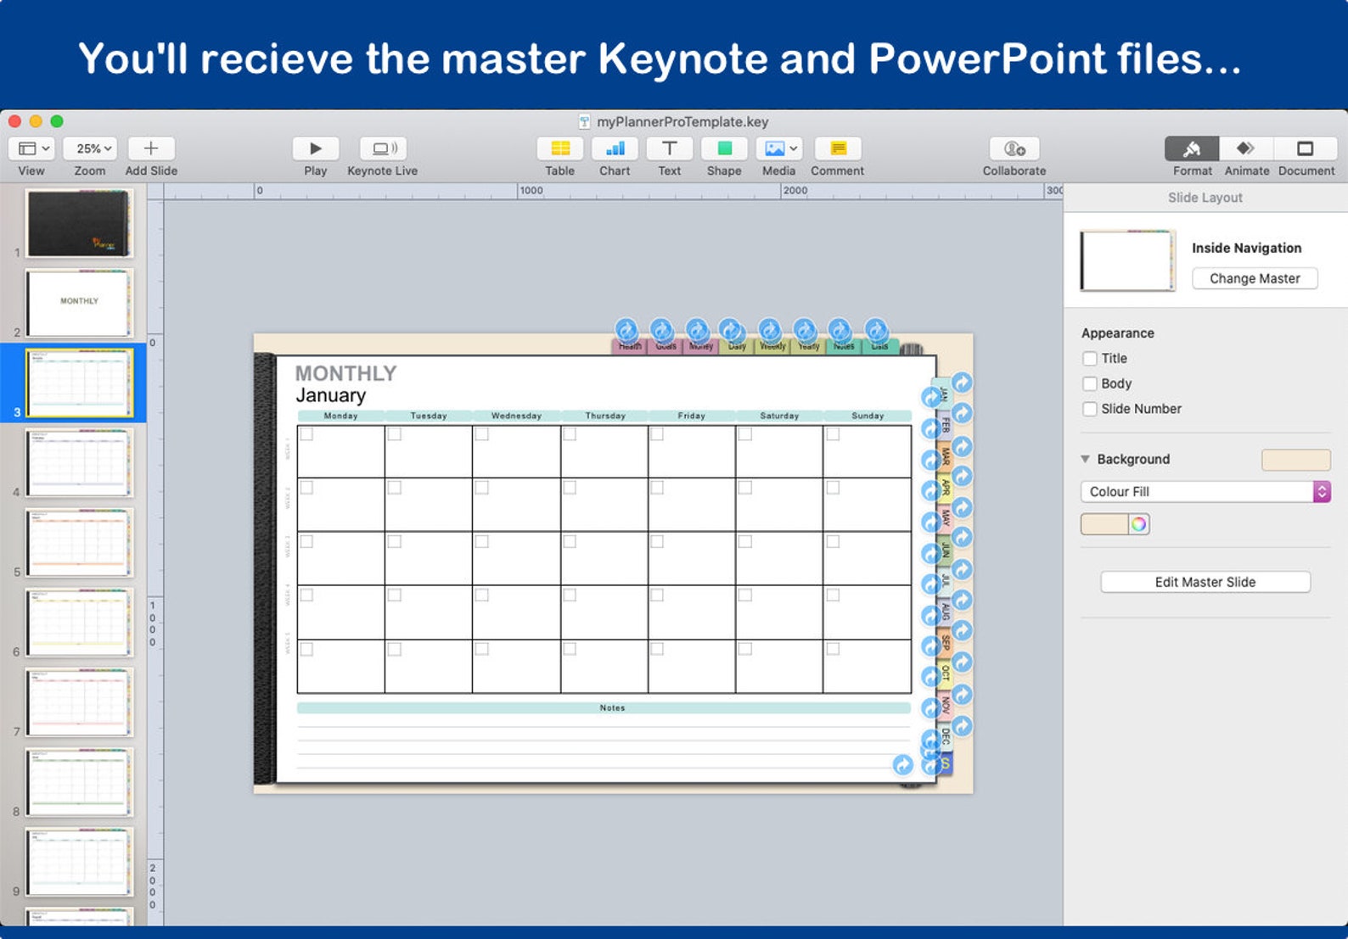This screenshot has height=939, width=1348.
Task: Click the link icon above Notes tab
Action: pos(840,330)
